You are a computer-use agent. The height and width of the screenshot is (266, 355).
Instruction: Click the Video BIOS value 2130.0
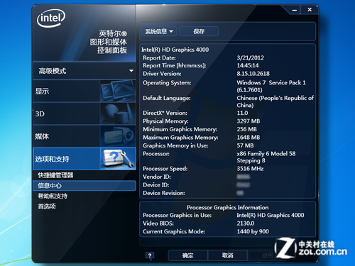pyautogui.click(x=246, y=223)
